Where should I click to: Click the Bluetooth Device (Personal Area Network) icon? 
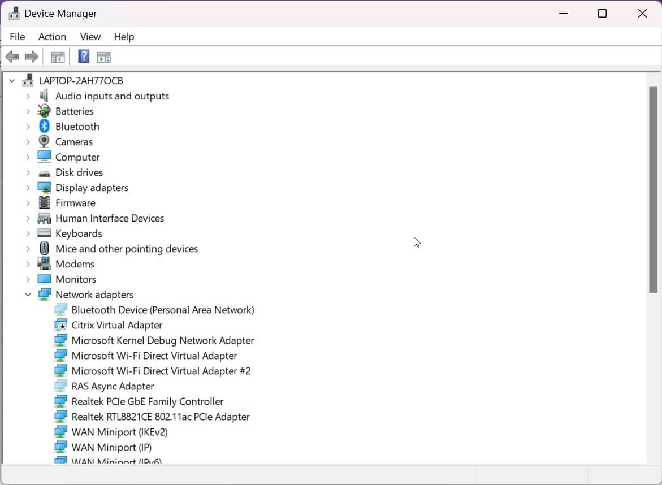pyautogui.click(x=60, y=309)
